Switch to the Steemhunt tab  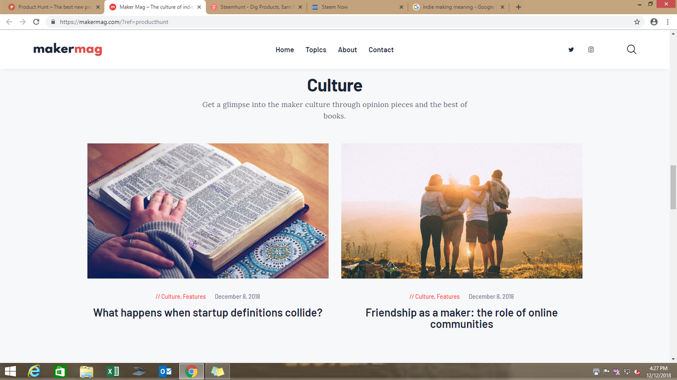(257, 7)
